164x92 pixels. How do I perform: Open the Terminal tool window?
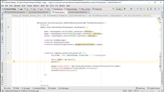point(52,88)
